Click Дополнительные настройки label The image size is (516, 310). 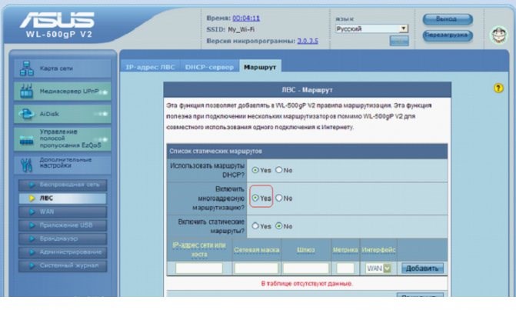pyautogui.click(x=65, y=162)
